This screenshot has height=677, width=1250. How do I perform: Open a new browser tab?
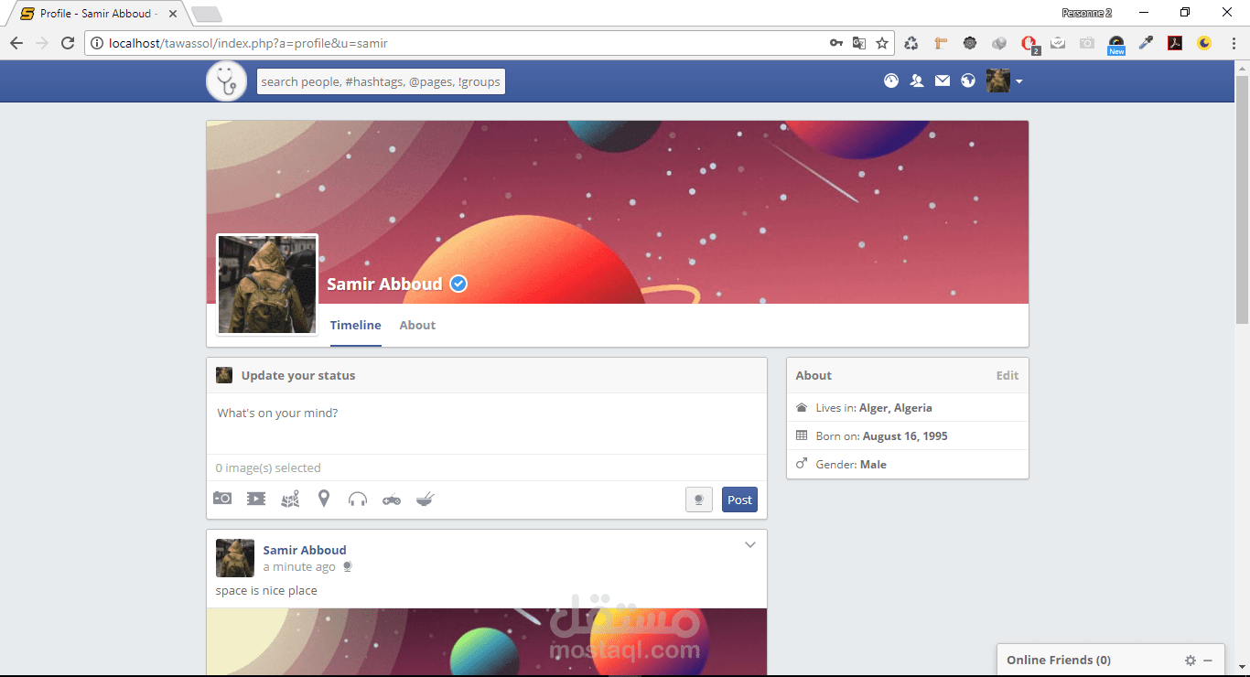208,14
